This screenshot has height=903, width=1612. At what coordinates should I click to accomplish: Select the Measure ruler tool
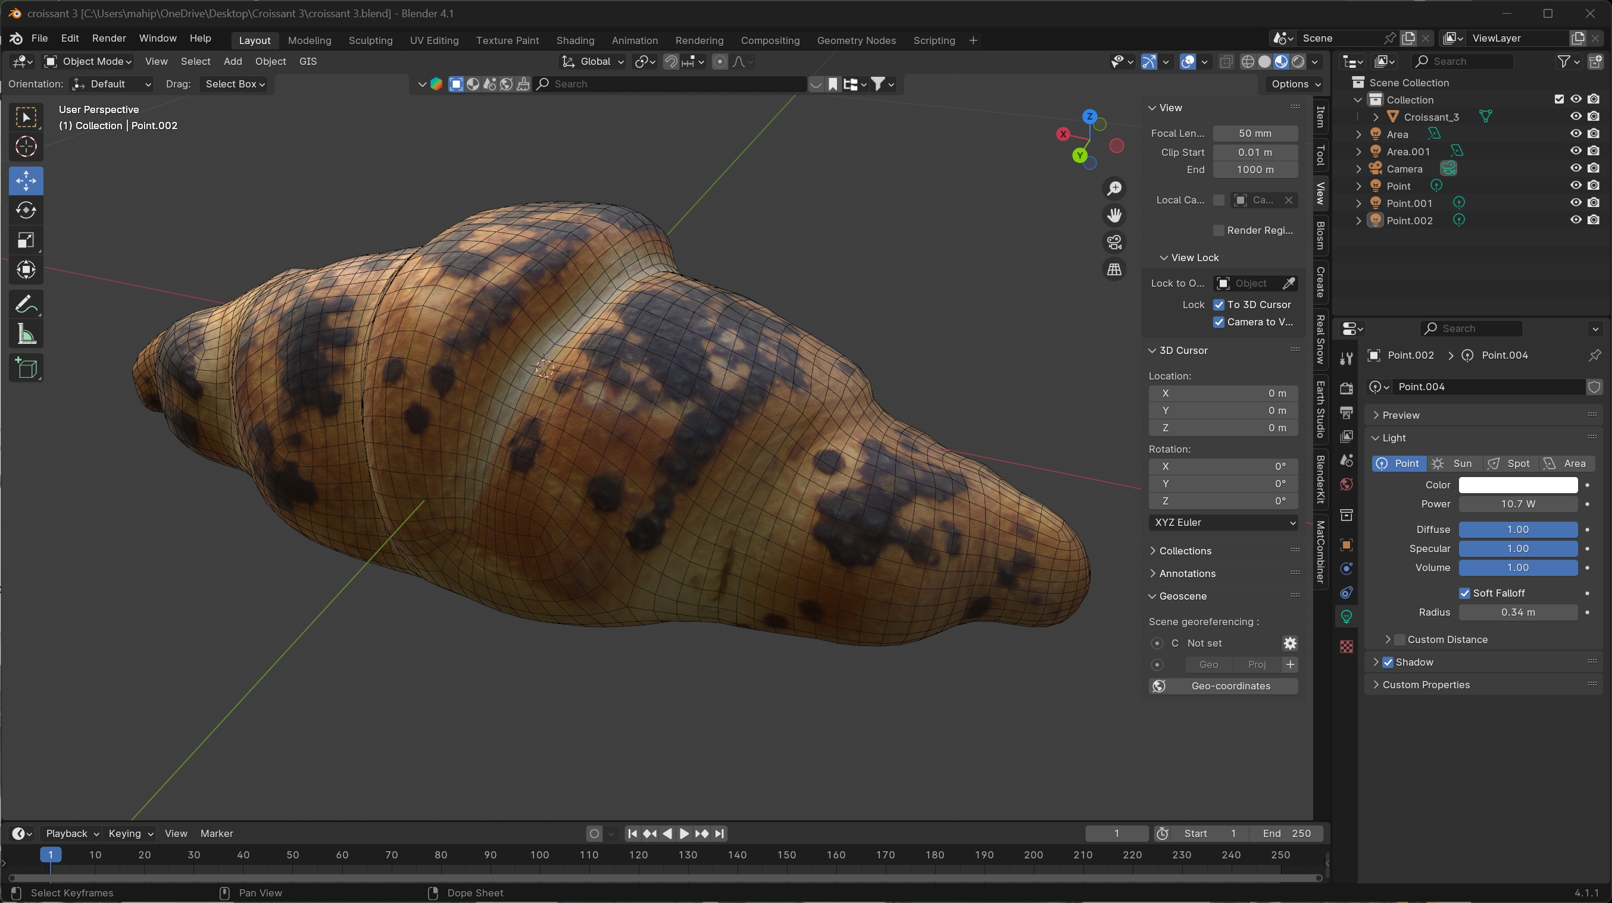point(26,334)
